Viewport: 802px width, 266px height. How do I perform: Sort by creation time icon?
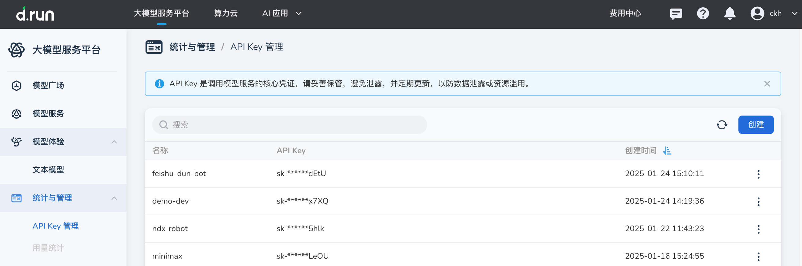click(x=667, y=151)
